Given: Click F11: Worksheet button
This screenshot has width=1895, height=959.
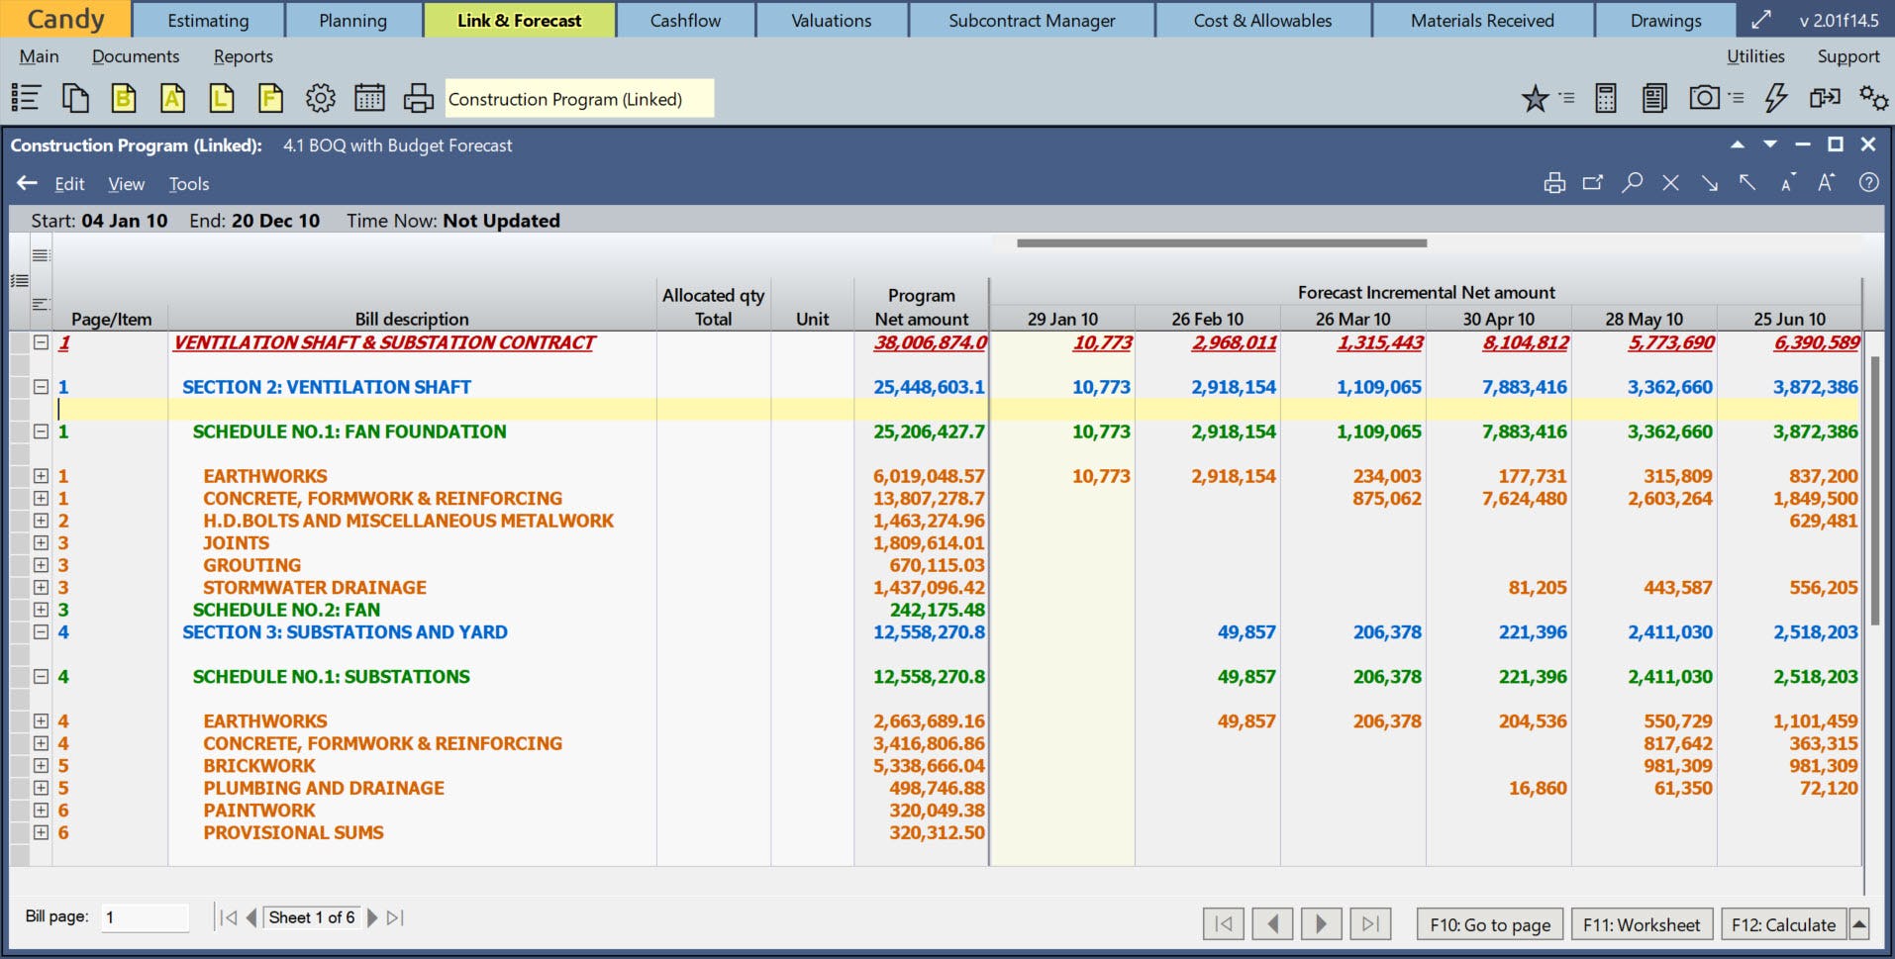Looking at the screenshot, I should coord(1642,924).
